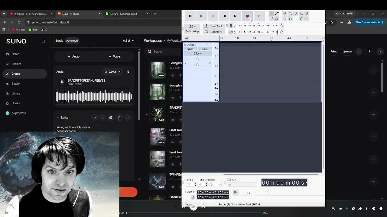Skip to end in Audacity
Viewport: 387px width, 217px height.
tap(235, 16)
